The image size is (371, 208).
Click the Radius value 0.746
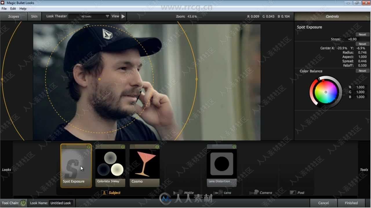pos(362,53)
